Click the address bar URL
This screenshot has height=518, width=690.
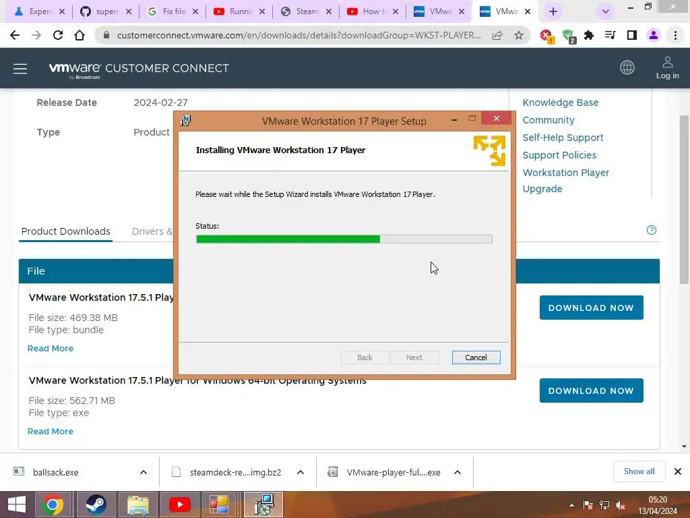tap(299, 35)
